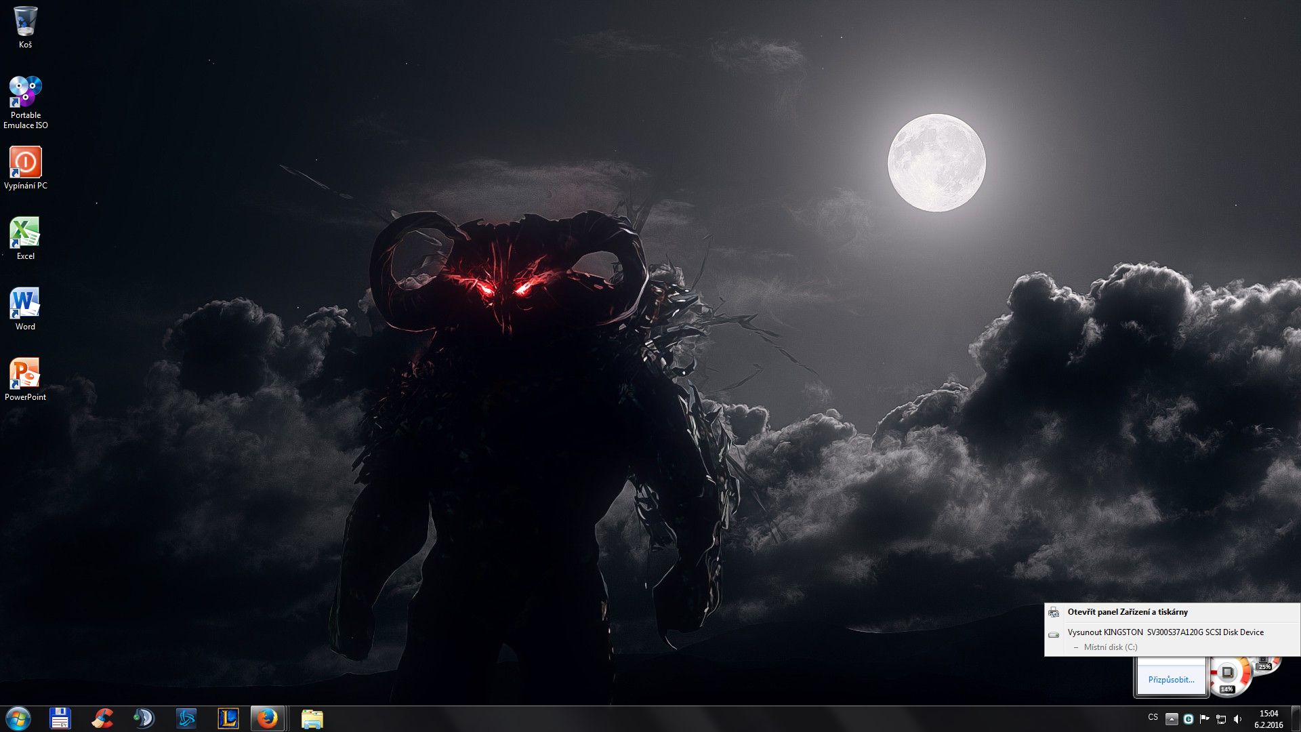Launch the blue floppy disk taskbar app
Image resolution: width=1301 pixels, height=732 pixels.
[x=60, y=718]
